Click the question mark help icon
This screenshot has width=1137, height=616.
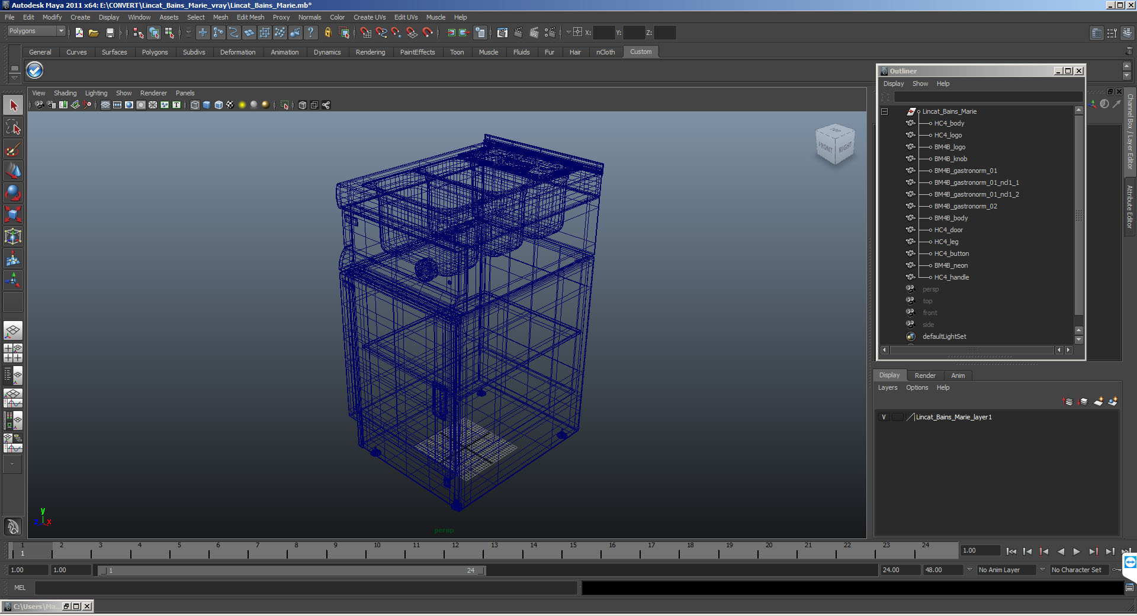[311, 33]
